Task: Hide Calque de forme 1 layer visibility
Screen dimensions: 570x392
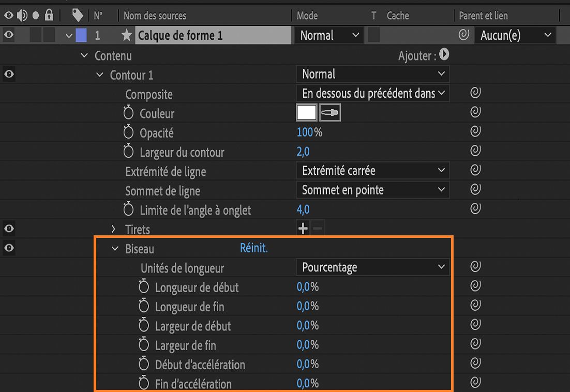Action: tap(9, 35)
